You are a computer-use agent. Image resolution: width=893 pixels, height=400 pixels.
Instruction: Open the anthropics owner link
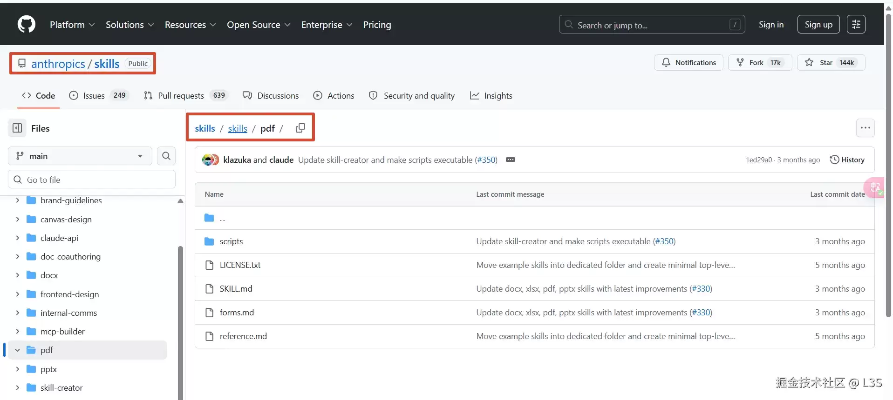click(x=58, y=64)
